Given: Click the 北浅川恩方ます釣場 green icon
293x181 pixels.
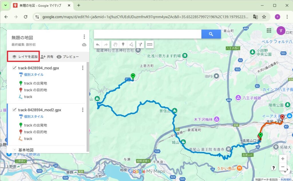Looking at the screenshot, I should click(185, 55).
